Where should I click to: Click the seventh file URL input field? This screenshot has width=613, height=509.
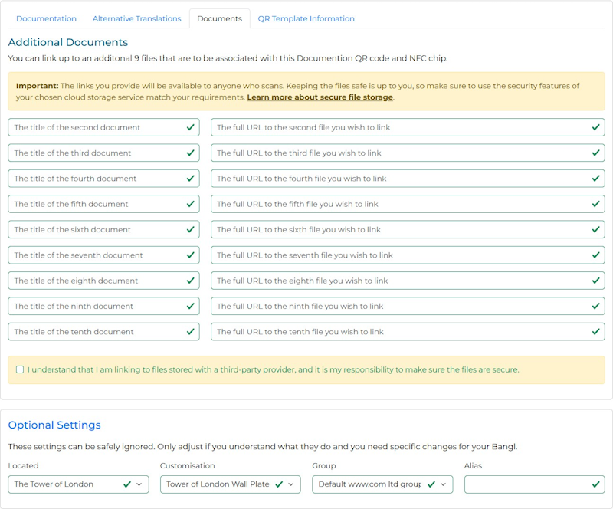coord(398,255)
